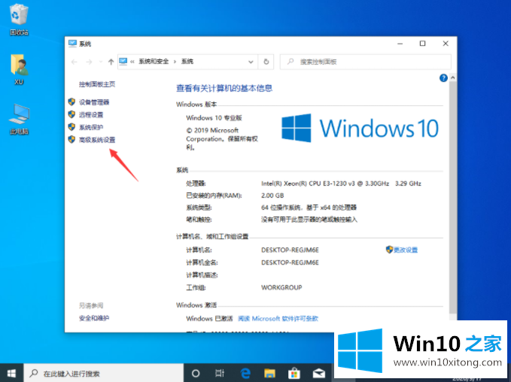Viewport: 511px width, 382px height.
Task: Open Task View on taskbar
Action: coord(220,373)
